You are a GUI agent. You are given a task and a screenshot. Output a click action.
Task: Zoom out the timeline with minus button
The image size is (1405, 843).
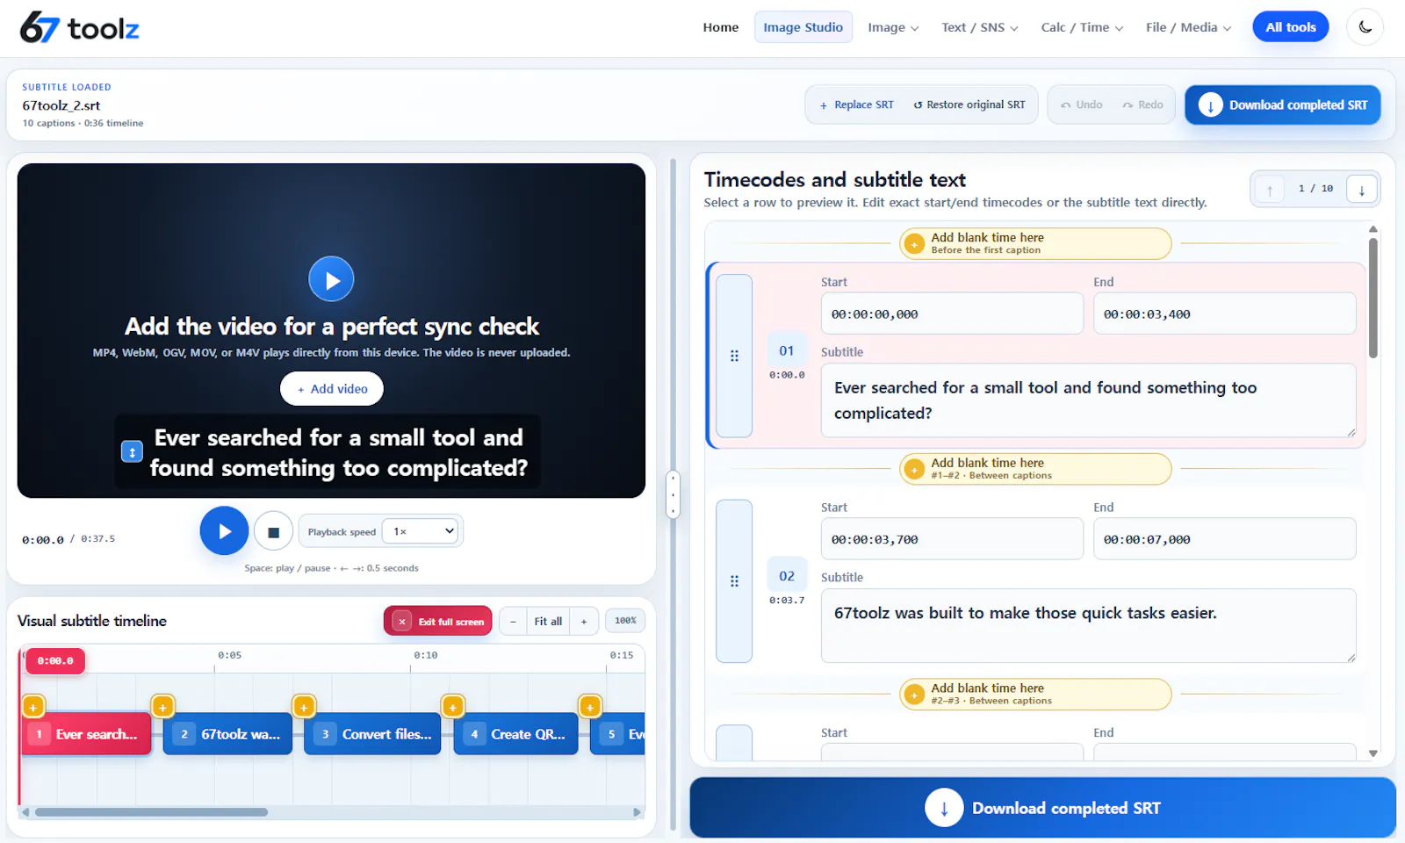click(513, 622)
